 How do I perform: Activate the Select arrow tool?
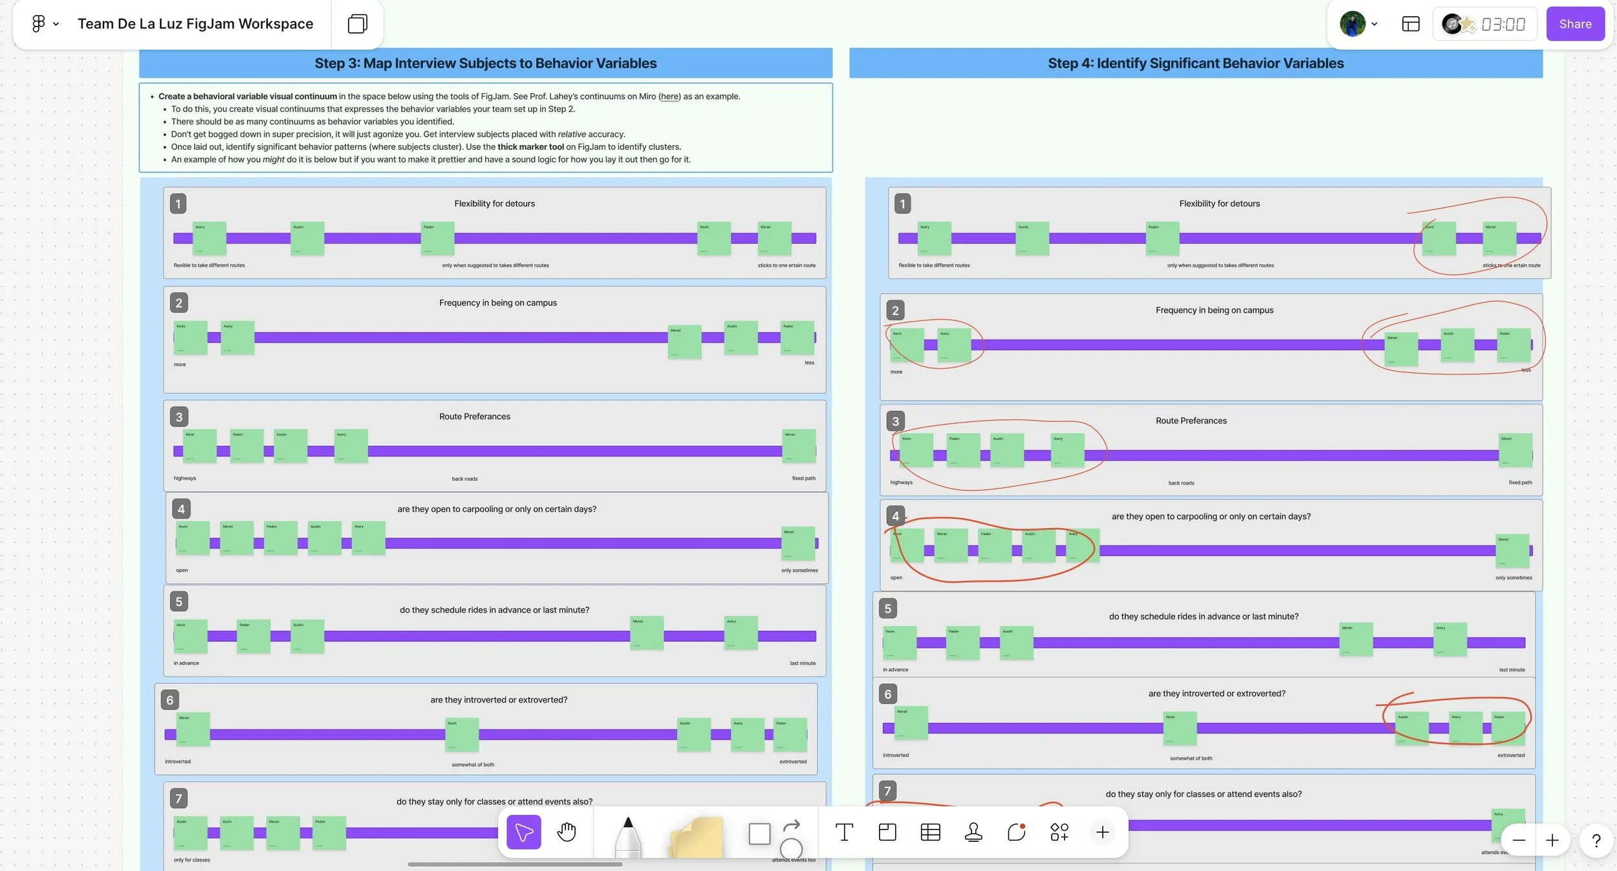coord(523,832)
